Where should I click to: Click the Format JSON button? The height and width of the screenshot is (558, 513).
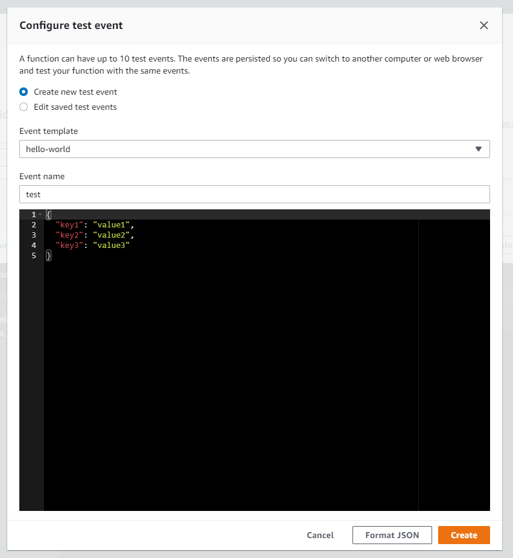pos(392,535)
